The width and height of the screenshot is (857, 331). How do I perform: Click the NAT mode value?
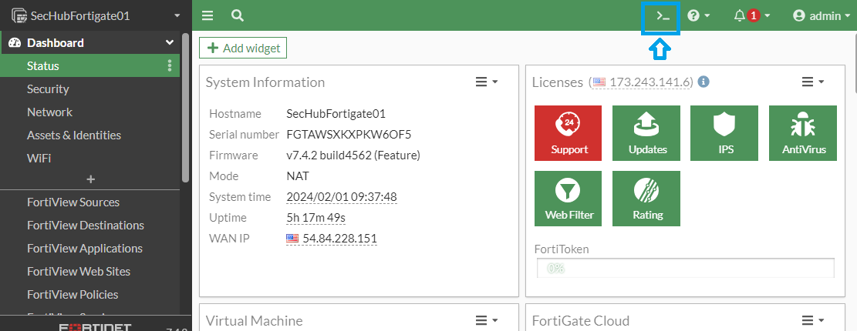[x=298, y=176]
